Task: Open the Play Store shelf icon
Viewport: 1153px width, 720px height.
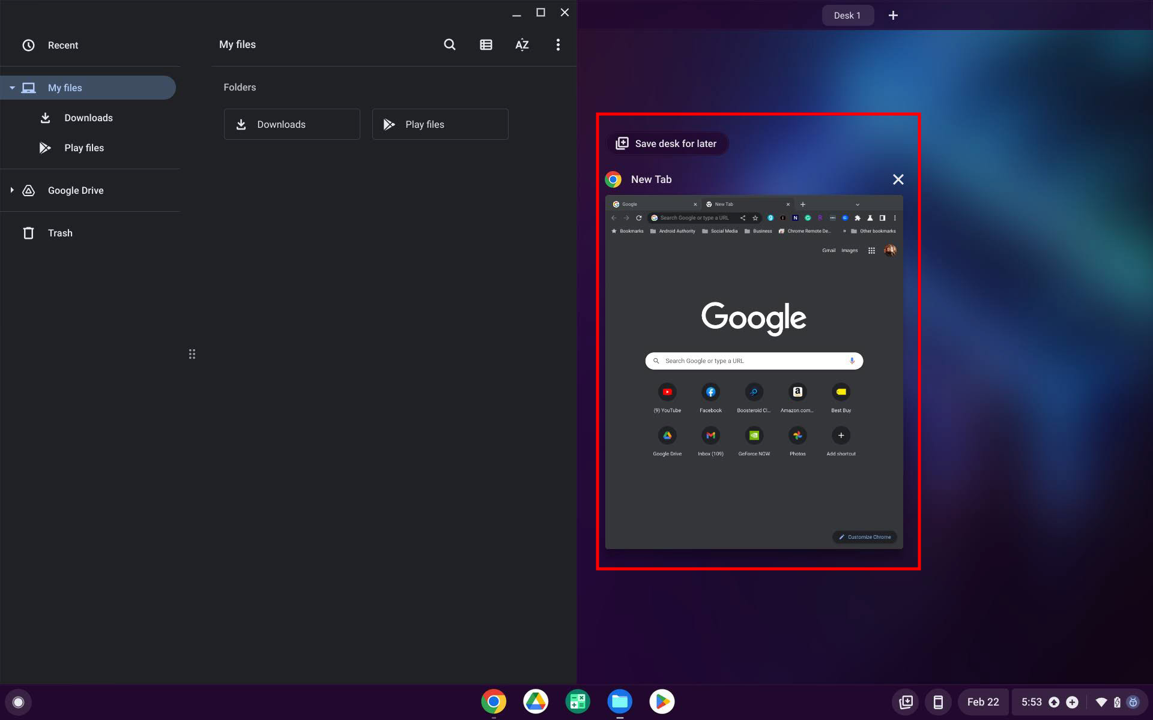Action: (661, 701)
